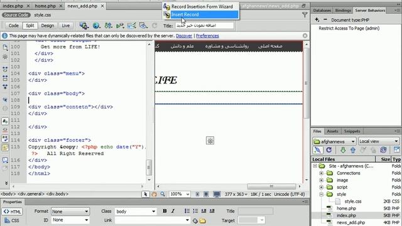Expand the image folder
402x226 pixels.
tap(321, 180)
